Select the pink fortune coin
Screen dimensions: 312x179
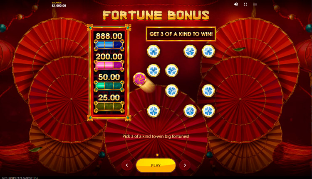(x=140, y=79)
